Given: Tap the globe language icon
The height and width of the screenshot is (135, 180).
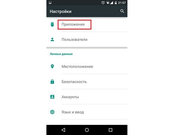Looking at the screenshot, I should click(x=52, y=112).
